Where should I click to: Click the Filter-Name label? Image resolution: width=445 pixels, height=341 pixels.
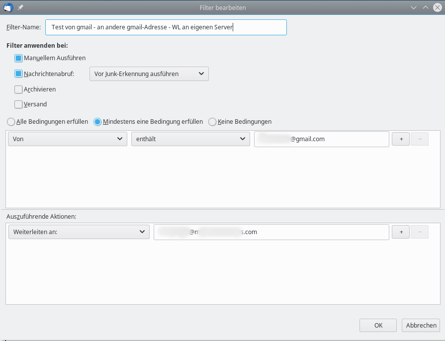[23, 27]
